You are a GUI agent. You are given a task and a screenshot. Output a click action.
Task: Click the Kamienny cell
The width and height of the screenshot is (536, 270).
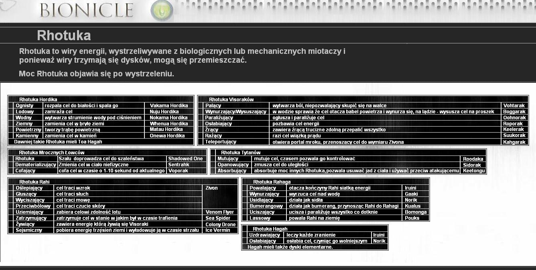(x=28, y=136)
